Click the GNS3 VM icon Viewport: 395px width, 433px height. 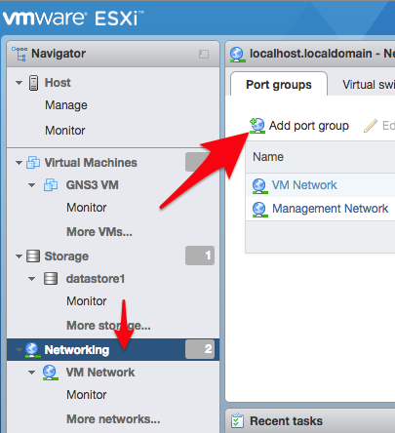pos(51,185)
